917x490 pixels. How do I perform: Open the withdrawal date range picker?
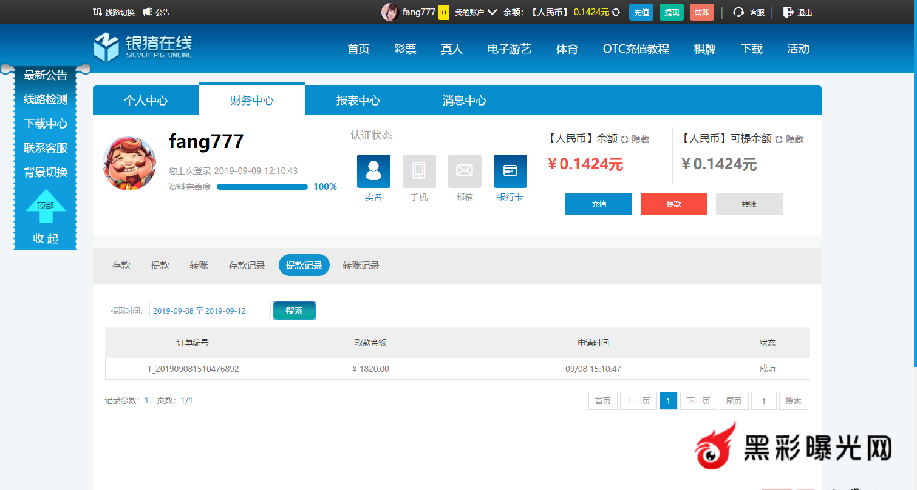tap(210, 310)
